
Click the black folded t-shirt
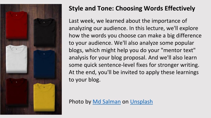tap(45, 32)
